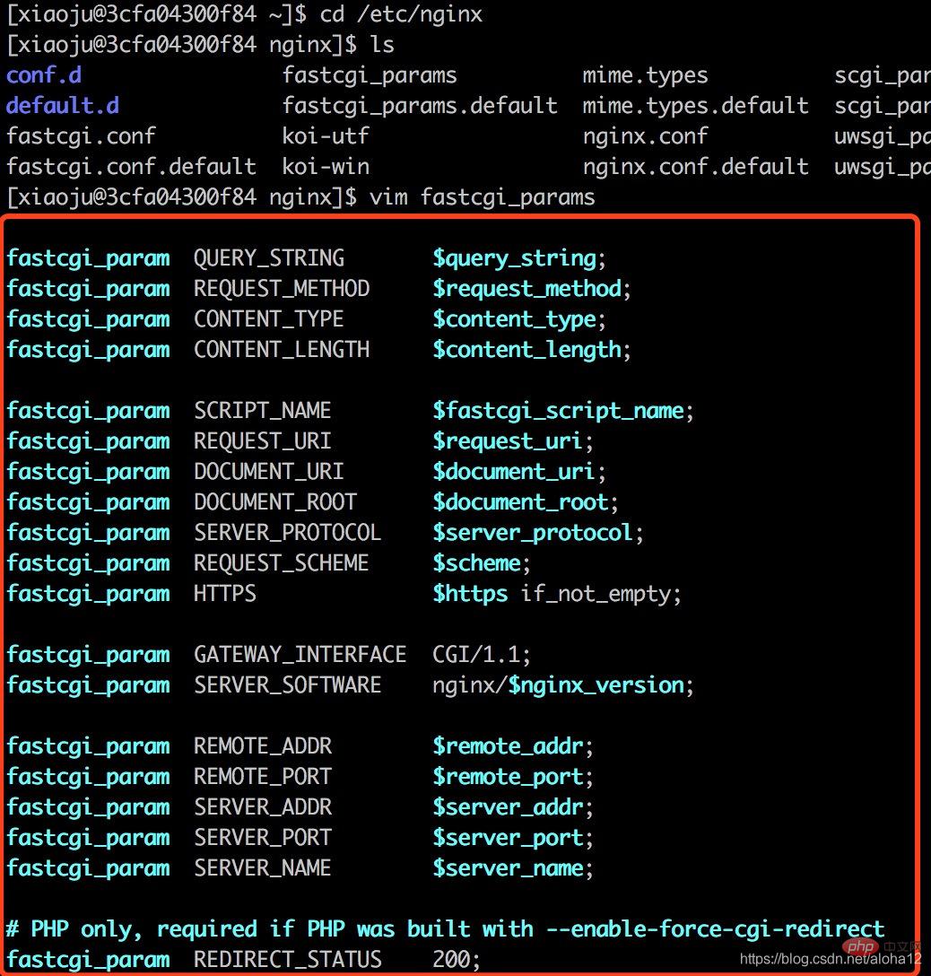Image resolution: width=931 pixels, height=976 pixels.
Task: Click the SERVER_PROTOCOL parameter name
Action: (288, 533)
